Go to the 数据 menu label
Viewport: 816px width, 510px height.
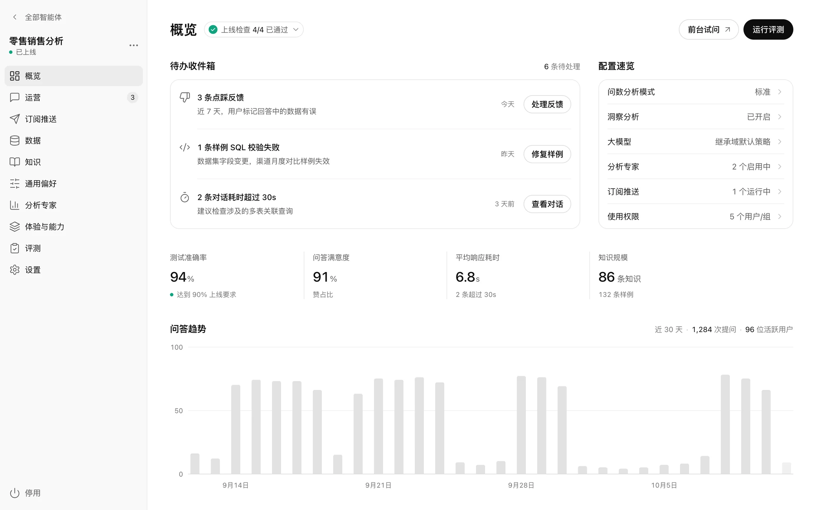33,141
